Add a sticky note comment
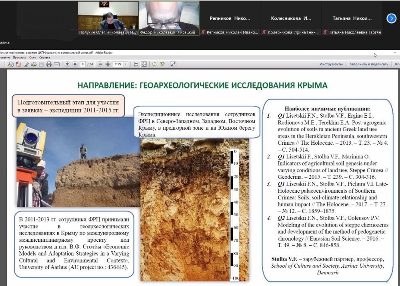This screenshot has height=286, width=400. tap(155, 64)
